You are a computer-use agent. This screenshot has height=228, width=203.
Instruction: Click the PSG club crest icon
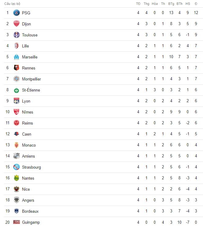17,13
